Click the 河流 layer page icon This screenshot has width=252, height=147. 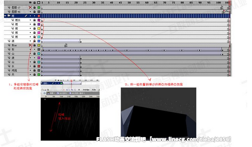pyautogui.click(x=9, y=70)
